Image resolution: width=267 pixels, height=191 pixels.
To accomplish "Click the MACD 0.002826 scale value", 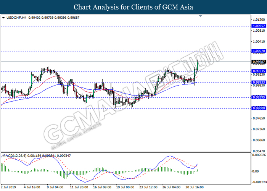I will 259,155.
